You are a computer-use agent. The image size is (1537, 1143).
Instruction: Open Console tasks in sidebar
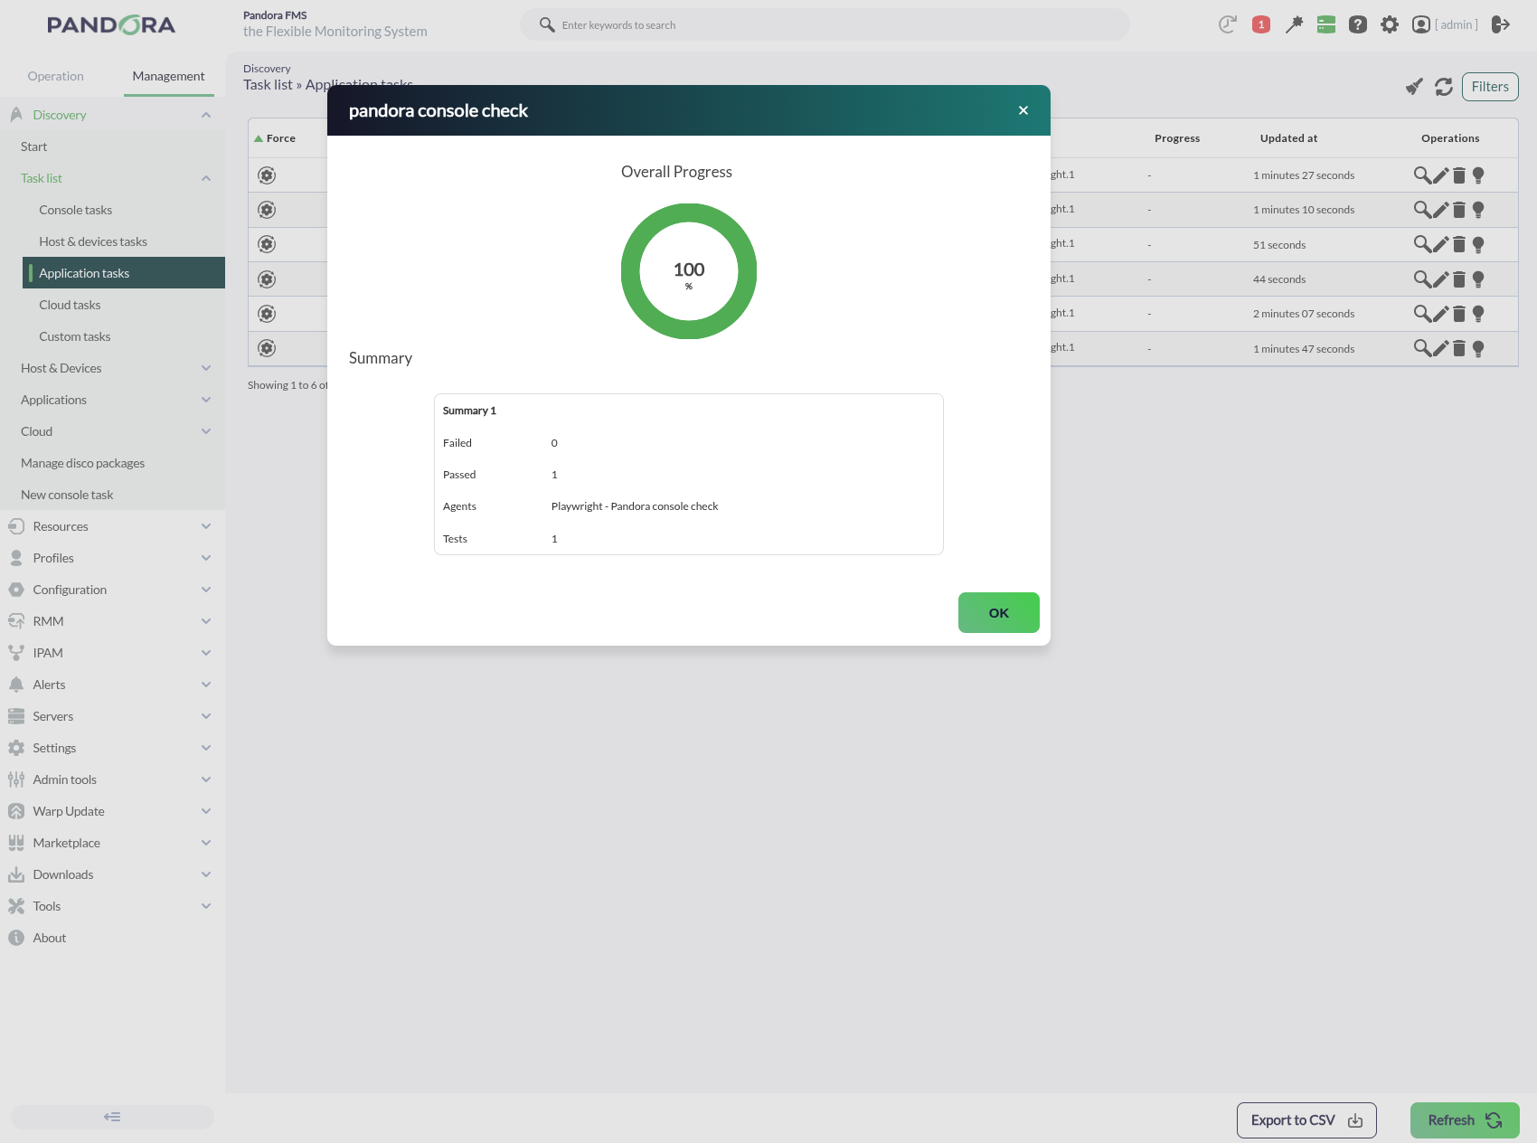[x=75, y=210]
